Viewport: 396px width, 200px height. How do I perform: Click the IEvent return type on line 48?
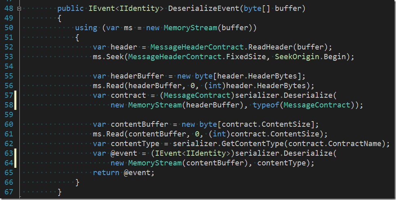click(x=102, y=8)
